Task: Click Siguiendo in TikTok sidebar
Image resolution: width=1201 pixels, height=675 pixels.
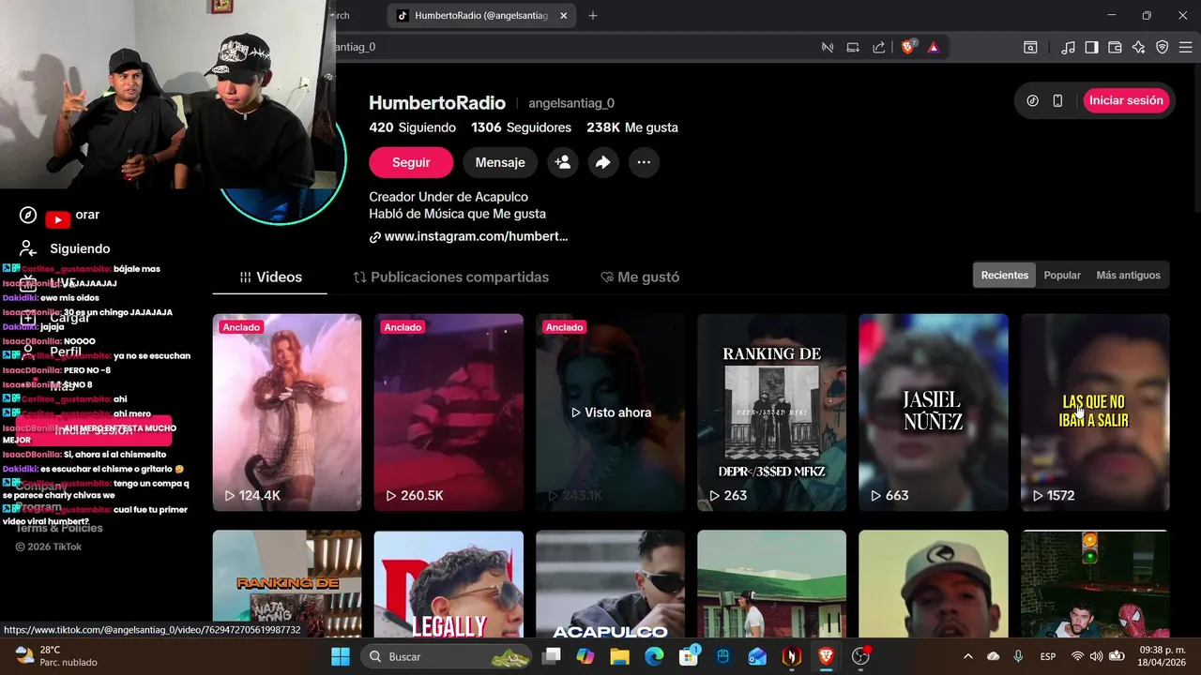Action: pos(80,248)
